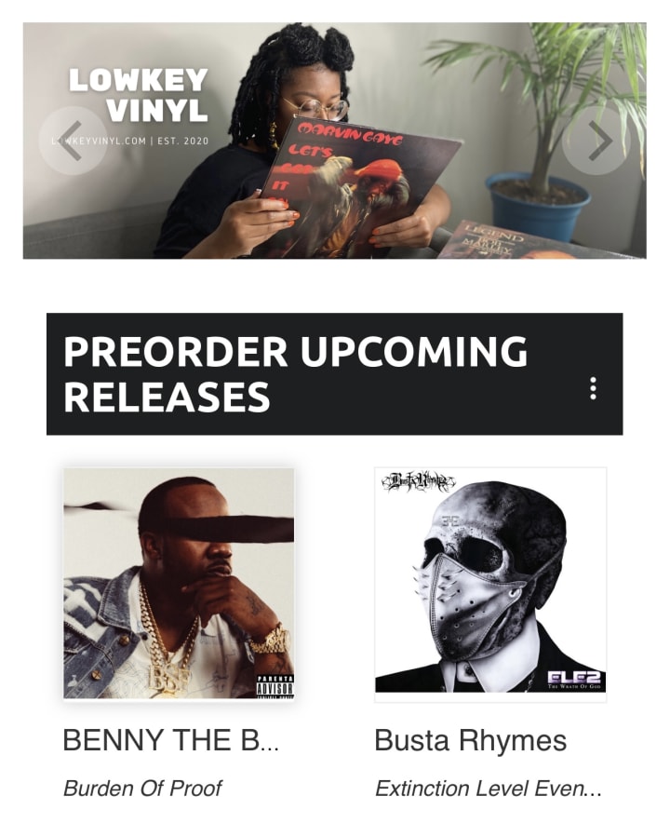Open Extinction Level Even... album link
Viewport: 670px width, 823px height.
[488, 789]
